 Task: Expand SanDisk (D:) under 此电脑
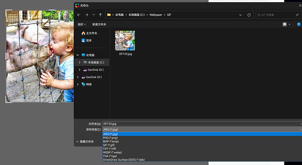tap(80, 70)
